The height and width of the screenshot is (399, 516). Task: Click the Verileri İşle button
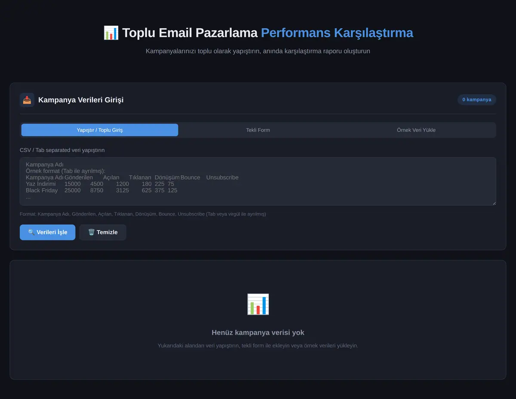pyautogui.click(x=47, y=232)
